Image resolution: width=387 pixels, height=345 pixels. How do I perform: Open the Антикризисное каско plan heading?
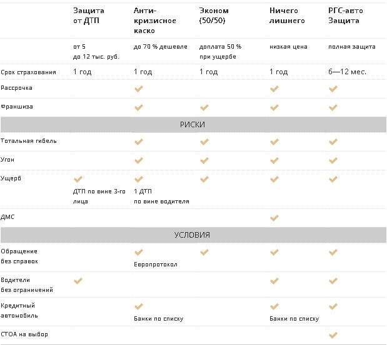pyautogui.click(x=155, y=21)
